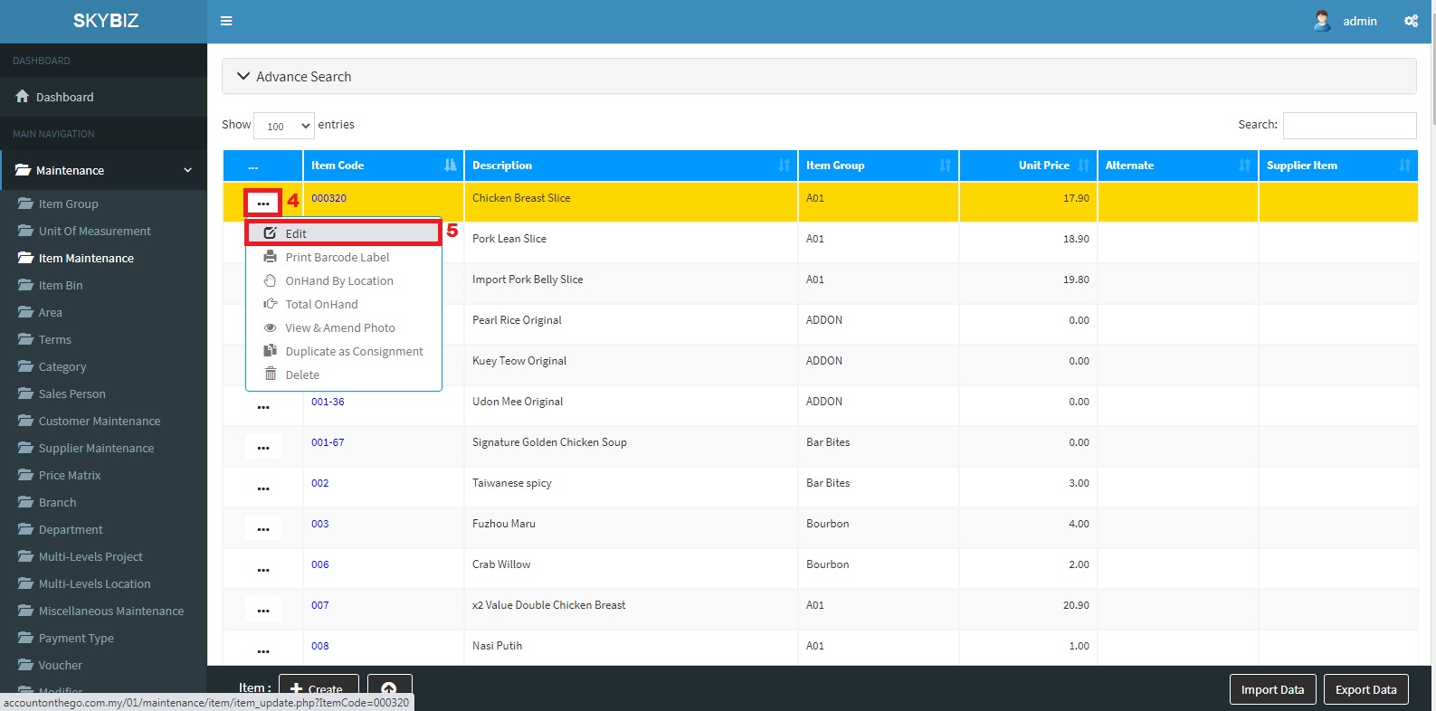Click the Export Data button
Image resolution: width=1436 pixels, height=711 pixels.
click(x=1365, y=689)
